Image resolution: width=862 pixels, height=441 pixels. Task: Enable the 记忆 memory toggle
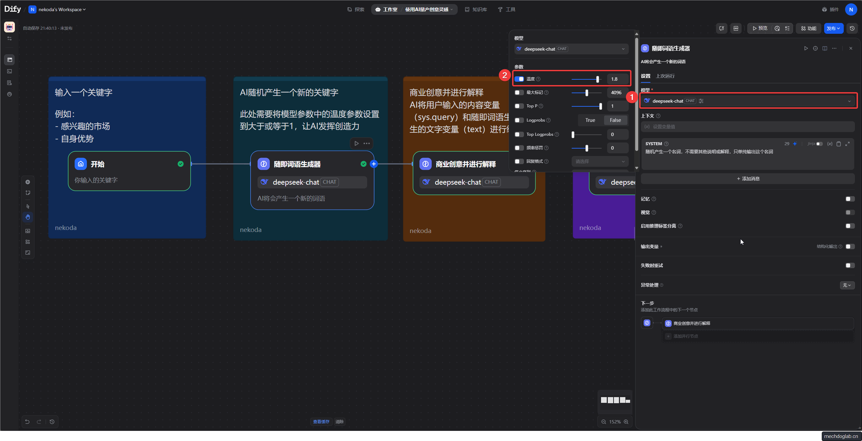tap(849, 199)
